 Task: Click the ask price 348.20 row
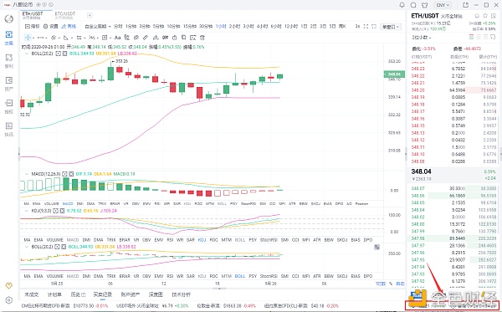[x=454, y=90]
